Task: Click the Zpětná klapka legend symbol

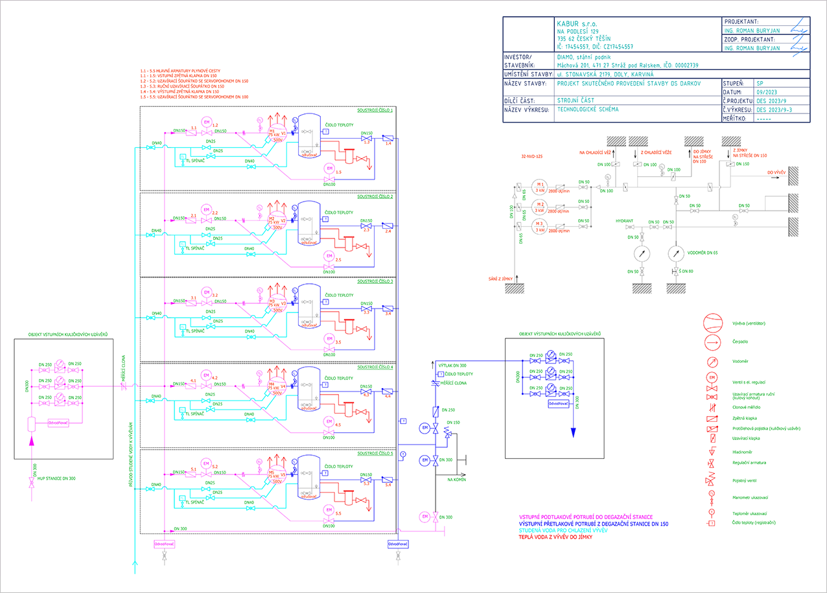Action: coord(712,418)
